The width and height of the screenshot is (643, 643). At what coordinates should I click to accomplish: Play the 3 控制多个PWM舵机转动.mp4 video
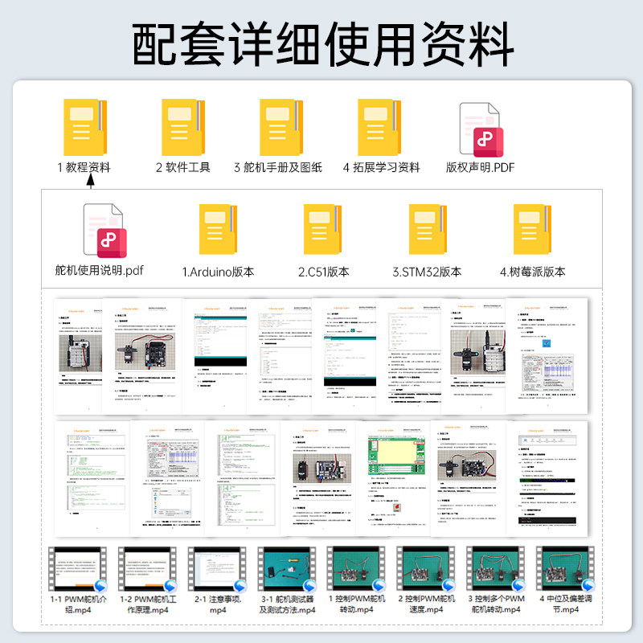495,568
